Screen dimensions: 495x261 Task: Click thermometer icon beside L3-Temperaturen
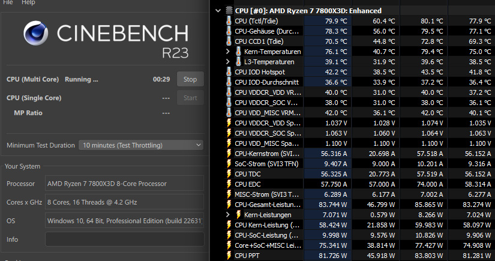(238, 62)
